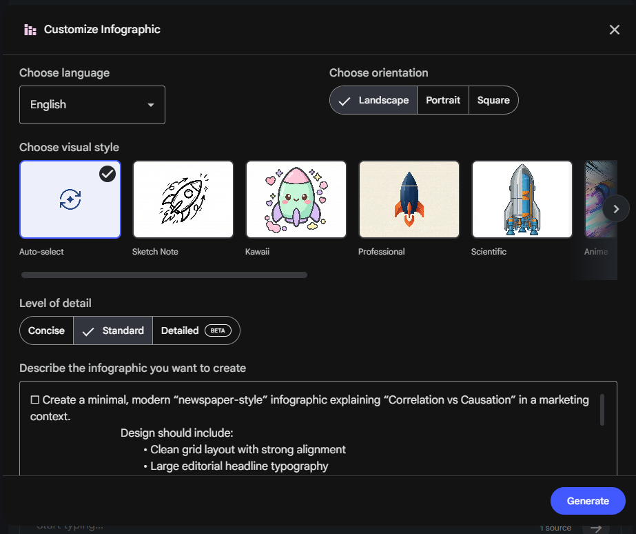Click the Professional label

coord(381,252)
